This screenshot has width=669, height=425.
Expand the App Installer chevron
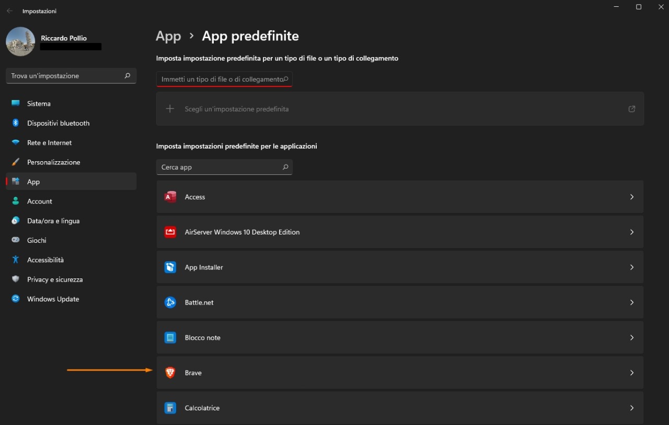click(x=632, y=267)
